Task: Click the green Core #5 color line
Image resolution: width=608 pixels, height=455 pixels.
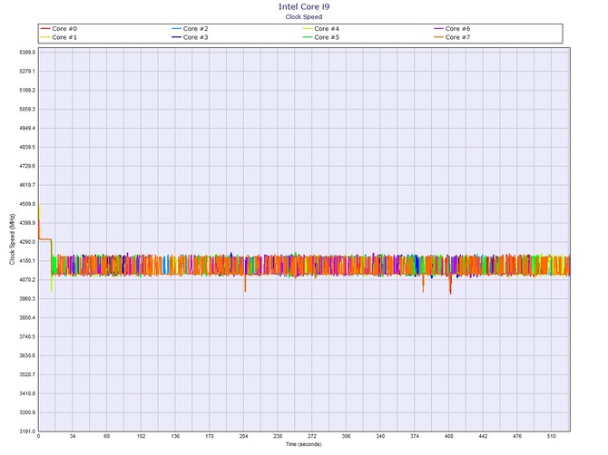Action: (308, 37)
